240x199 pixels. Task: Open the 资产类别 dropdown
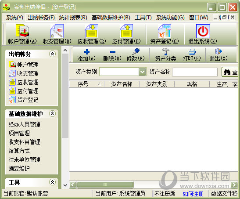pyautogui.click(x=142, y=72)
